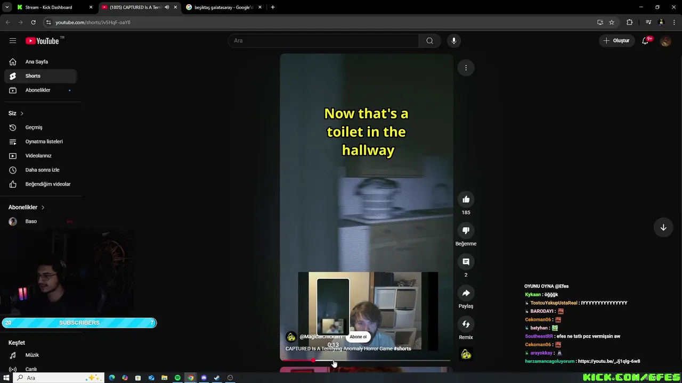Go back in browser history
Screen dimensions: 682x383
coord(7,22)
